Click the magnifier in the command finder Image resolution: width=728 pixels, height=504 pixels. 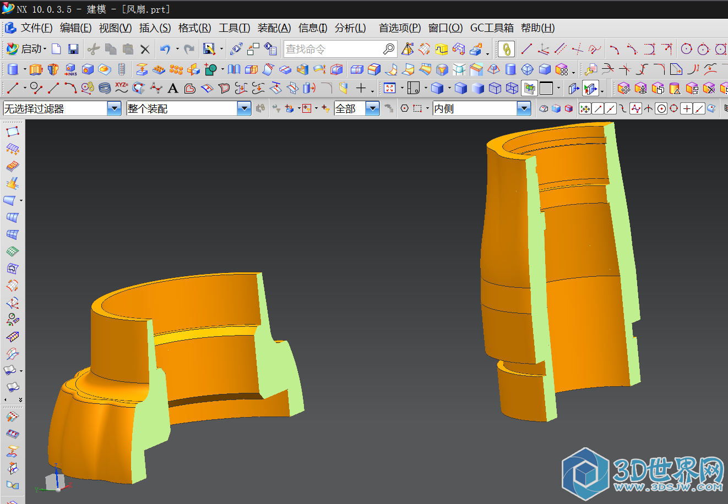389,49
